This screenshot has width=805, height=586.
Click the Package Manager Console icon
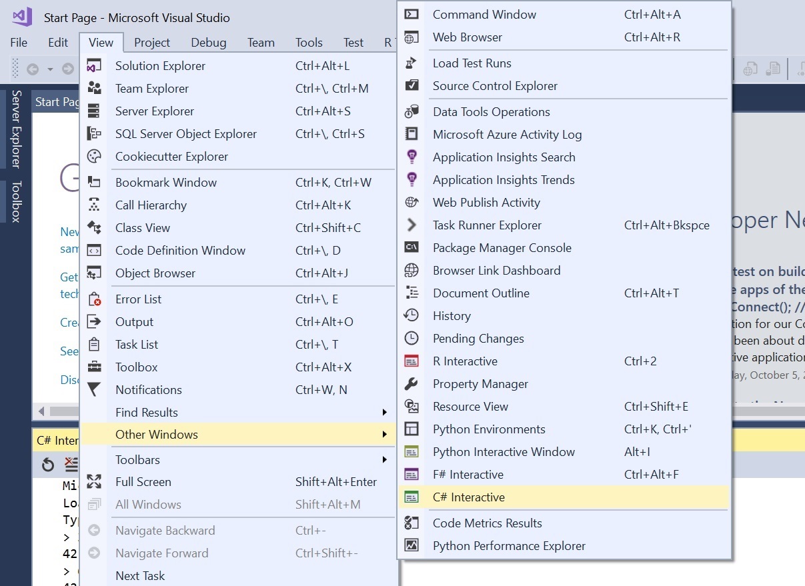coord(412,248)
